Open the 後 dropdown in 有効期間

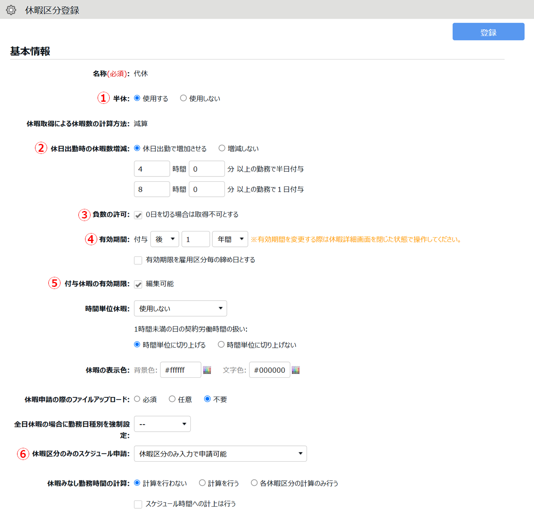165,239
